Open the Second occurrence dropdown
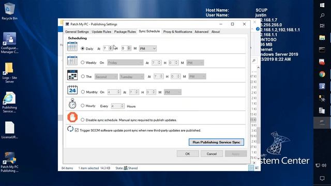 [x=106, y=77]
